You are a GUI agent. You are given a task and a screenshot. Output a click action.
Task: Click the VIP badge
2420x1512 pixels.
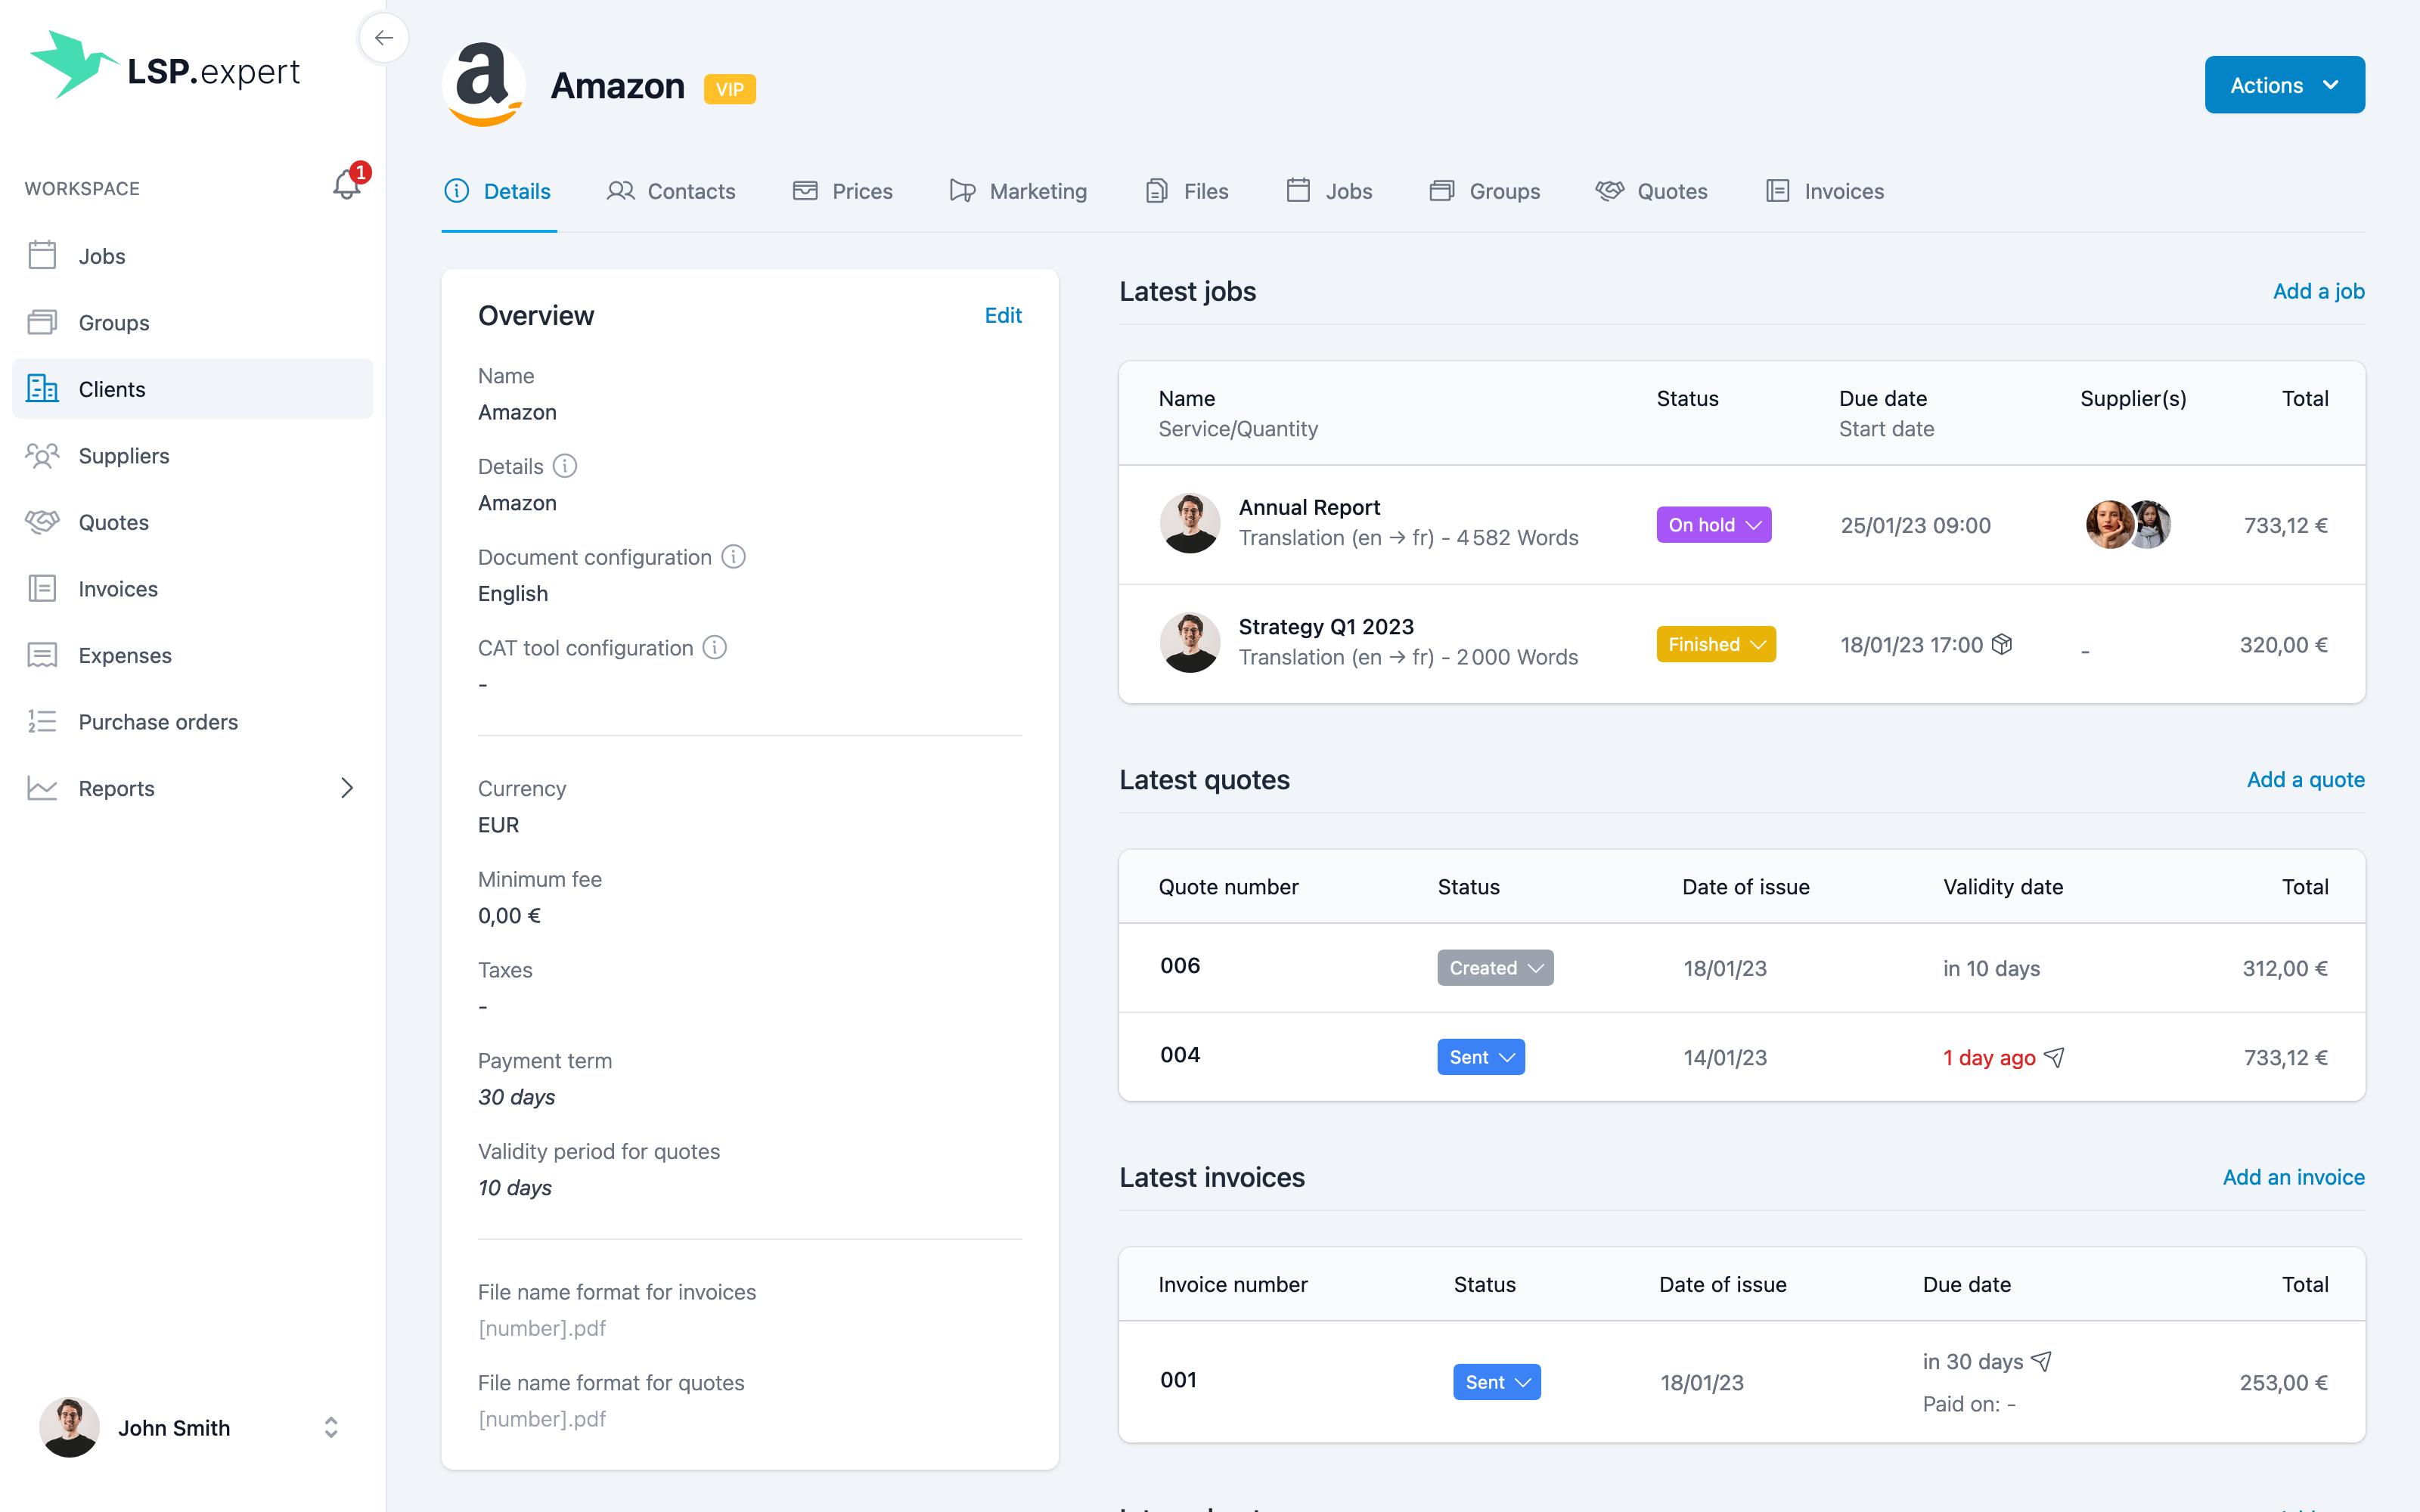coord(729,89)
